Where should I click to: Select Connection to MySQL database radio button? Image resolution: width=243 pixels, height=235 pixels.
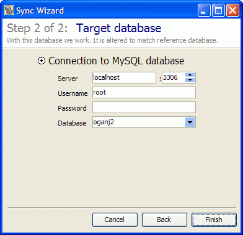tap(42, 61)
